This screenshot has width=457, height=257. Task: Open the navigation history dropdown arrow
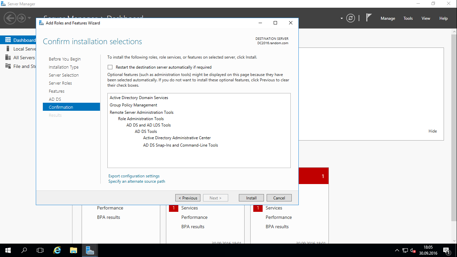click(29, 18)
